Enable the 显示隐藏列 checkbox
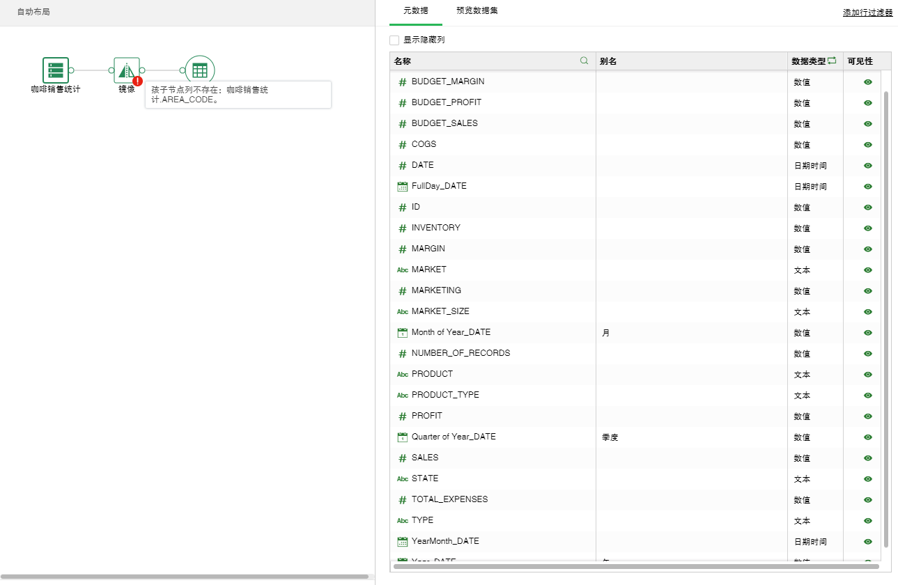898x585 pixels. click(x=394, y=40)
